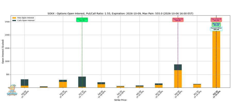Image resolution: width=232 pixels, height=103 pixels.
Task: Click the dark calls segment of the 530.00 bar
Action: pos(24,82)
